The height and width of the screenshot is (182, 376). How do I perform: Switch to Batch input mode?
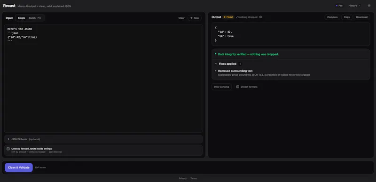click(35, 18)
